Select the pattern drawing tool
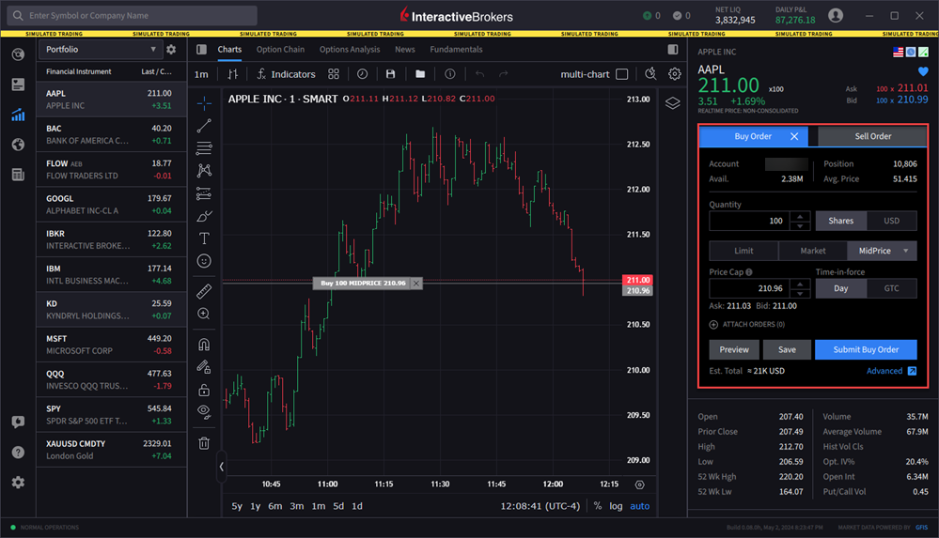 [204, 171]
